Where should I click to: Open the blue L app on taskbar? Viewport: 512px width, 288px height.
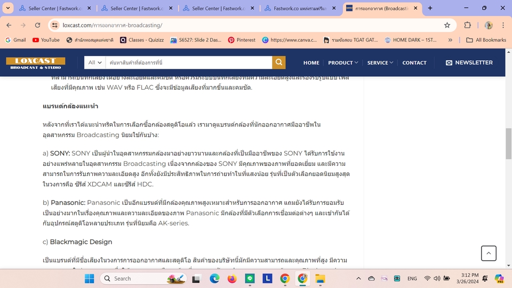(267, 278)
